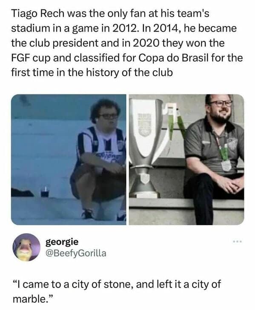This screenshot has height=310, width=255.
Task: Open the @BeefyGorilla handle link
Action: pyautogui.click(x=76, y=253)
